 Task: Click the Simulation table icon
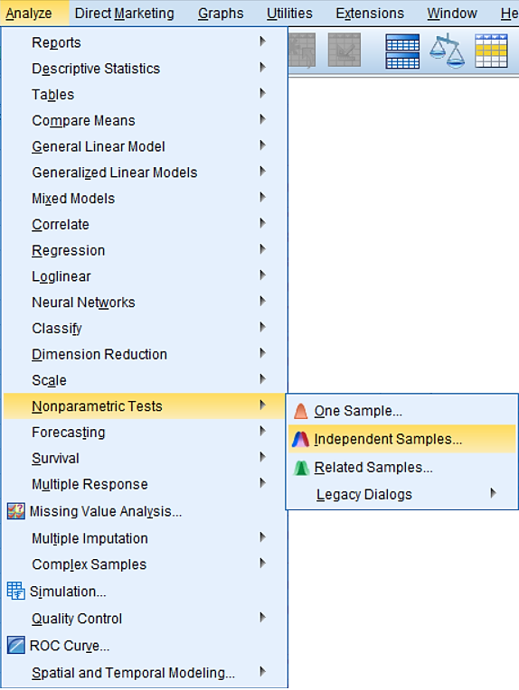(x=16, y=591)
